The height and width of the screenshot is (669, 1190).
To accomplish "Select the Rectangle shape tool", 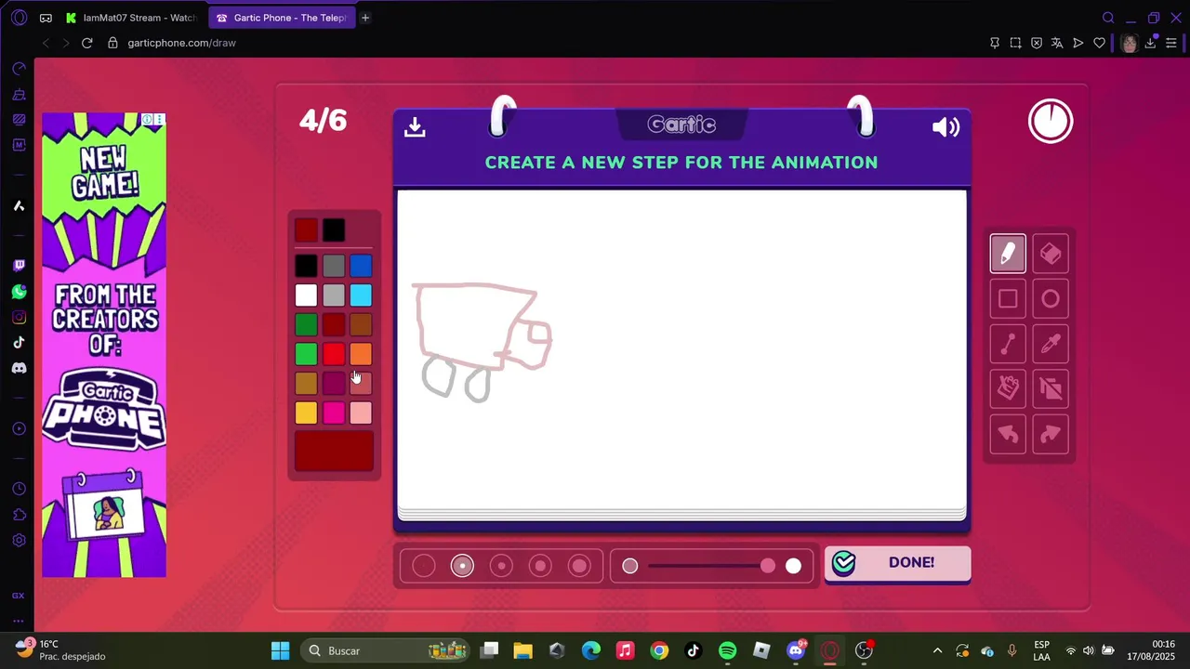I will [x=1008, y=299].
